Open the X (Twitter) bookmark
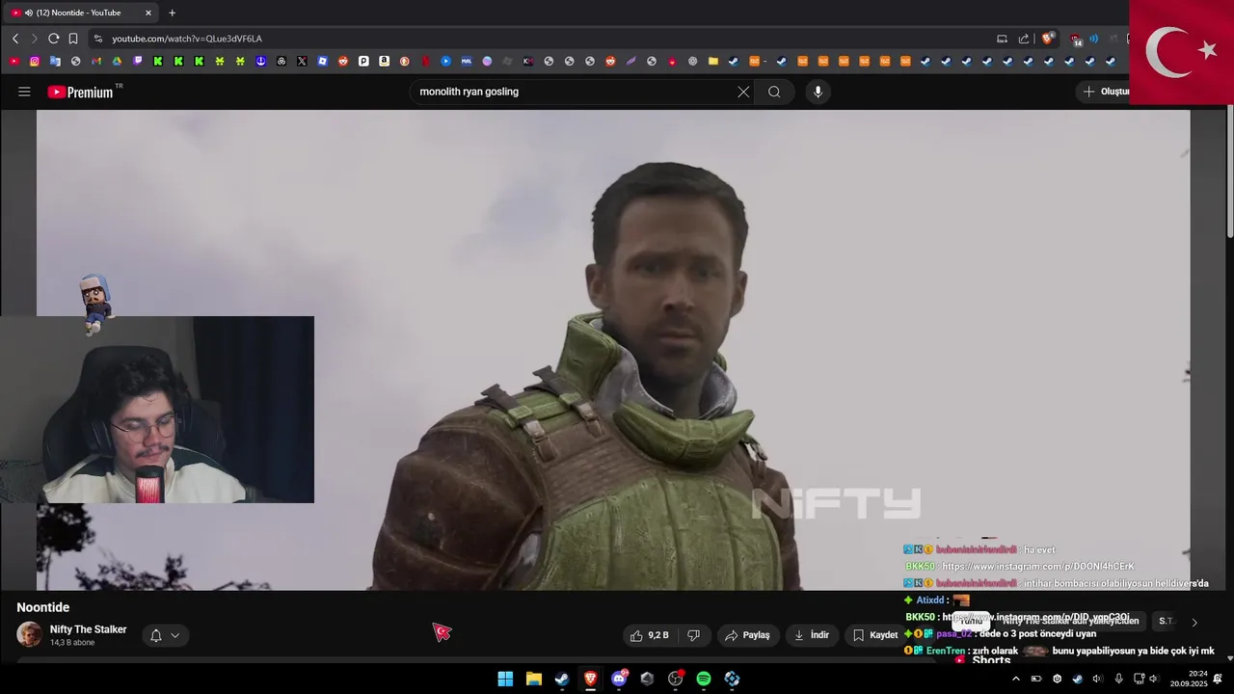 pyautogui.click(x=302, y=61)
